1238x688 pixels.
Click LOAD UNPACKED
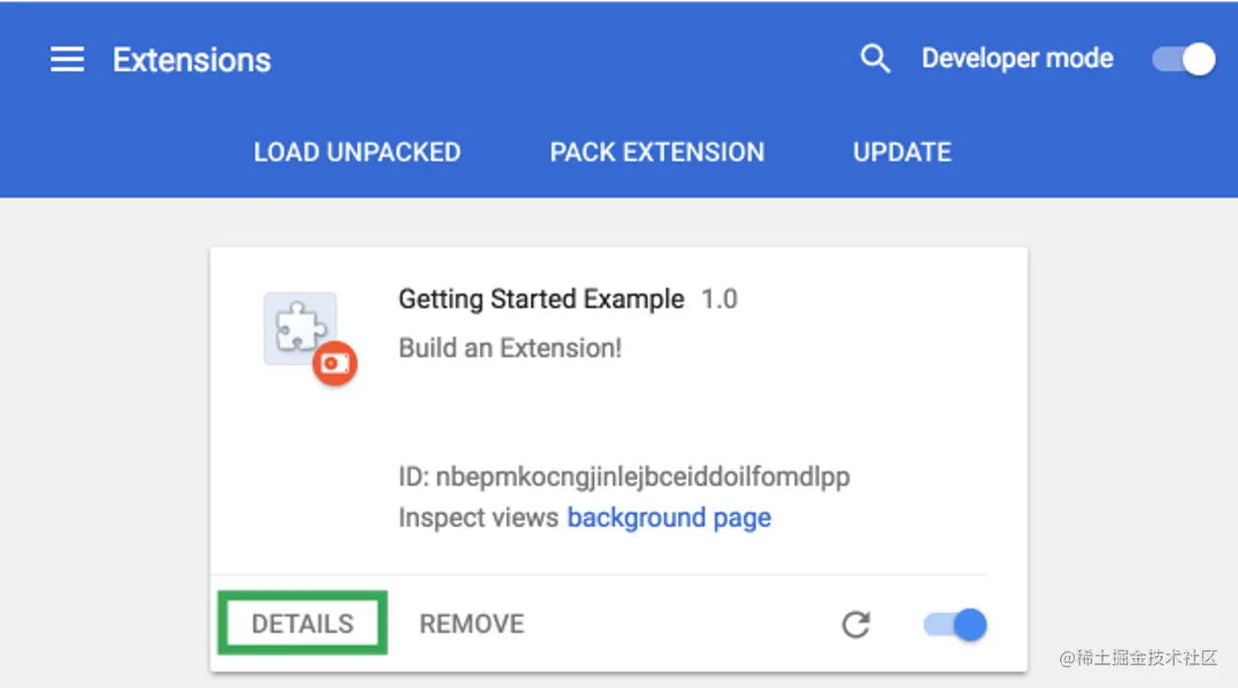pos(357,152)
